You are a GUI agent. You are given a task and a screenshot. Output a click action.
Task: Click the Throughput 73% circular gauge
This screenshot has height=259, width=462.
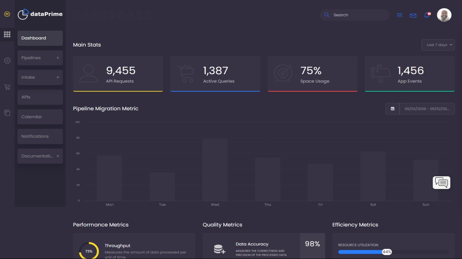89,251
